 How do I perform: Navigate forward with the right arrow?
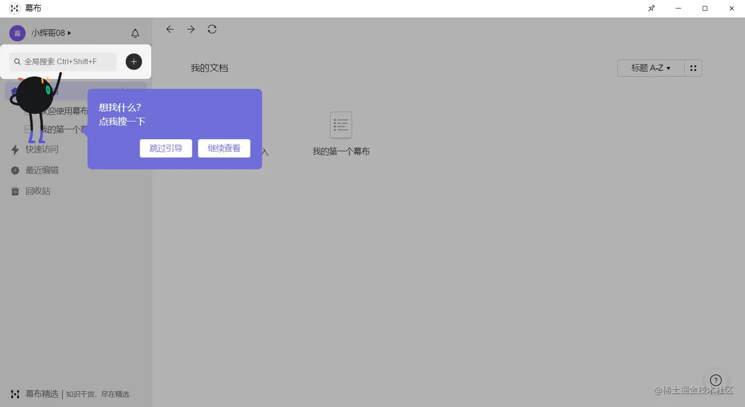191,29
